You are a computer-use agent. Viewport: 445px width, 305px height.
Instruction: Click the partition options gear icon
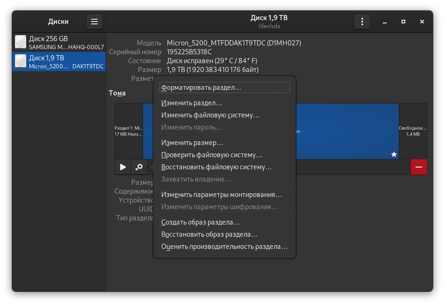(x=139, y=167)
